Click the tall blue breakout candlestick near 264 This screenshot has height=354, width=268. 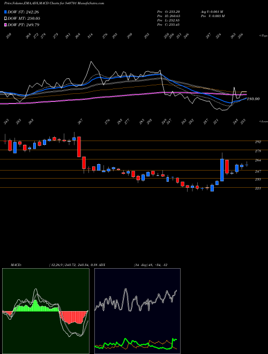tap(222, 170)
